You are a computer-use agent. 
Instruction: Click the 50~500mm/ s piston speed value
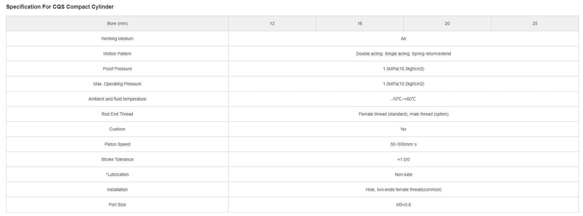(x=403, y=144)
